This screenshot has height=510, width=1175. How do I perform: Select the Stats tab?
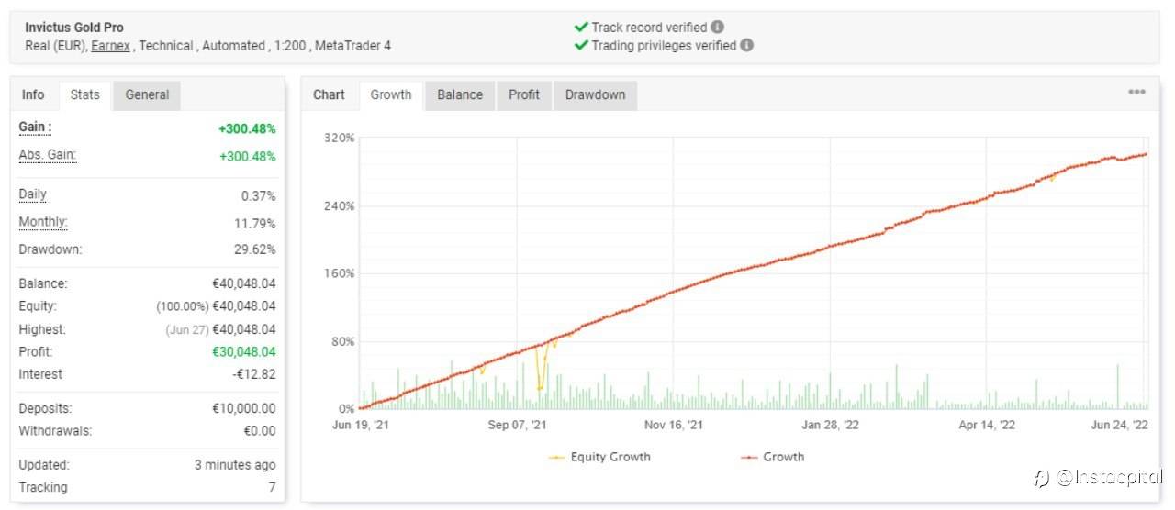(x=85, y=95)
